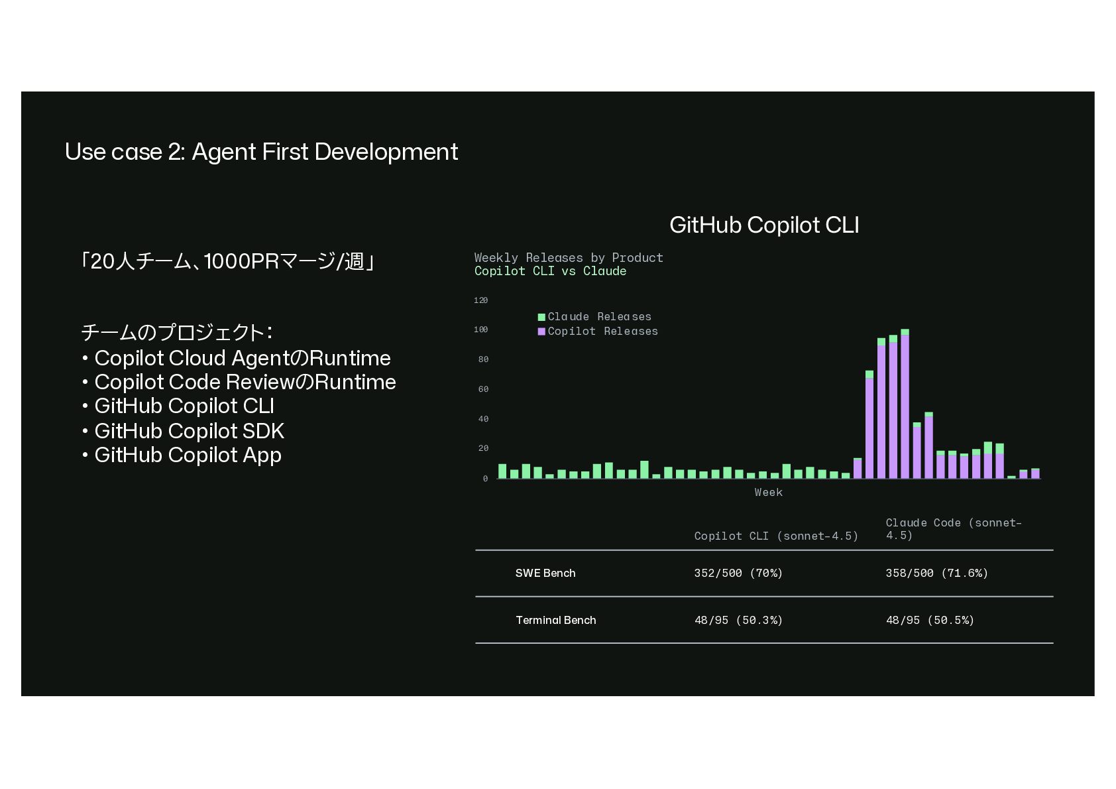Click the y-axis value "100"
This screenshot has width=1116, height=789.
click(x=481, y=330)
